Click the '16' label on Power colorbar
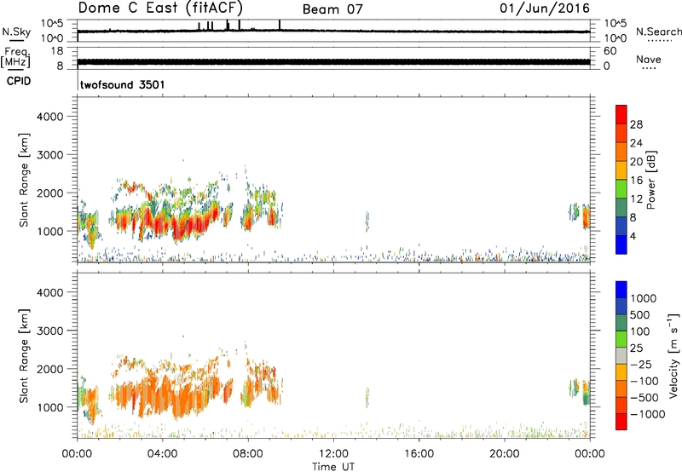 [636, 181]
